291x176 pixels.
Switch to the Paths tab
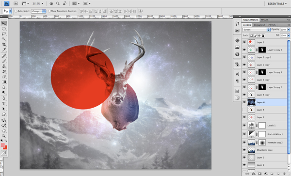tap(272, 25)
